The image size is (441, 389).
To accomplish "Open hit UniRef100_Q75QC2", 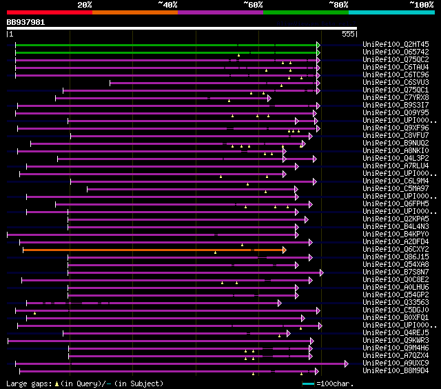I will 396,60.
